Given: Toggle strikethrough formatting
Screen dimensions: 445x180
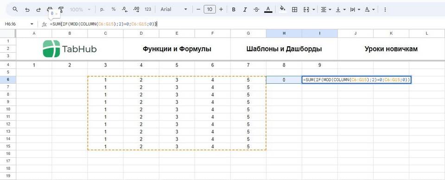Looking at the screenshot, I should point(256,9).
